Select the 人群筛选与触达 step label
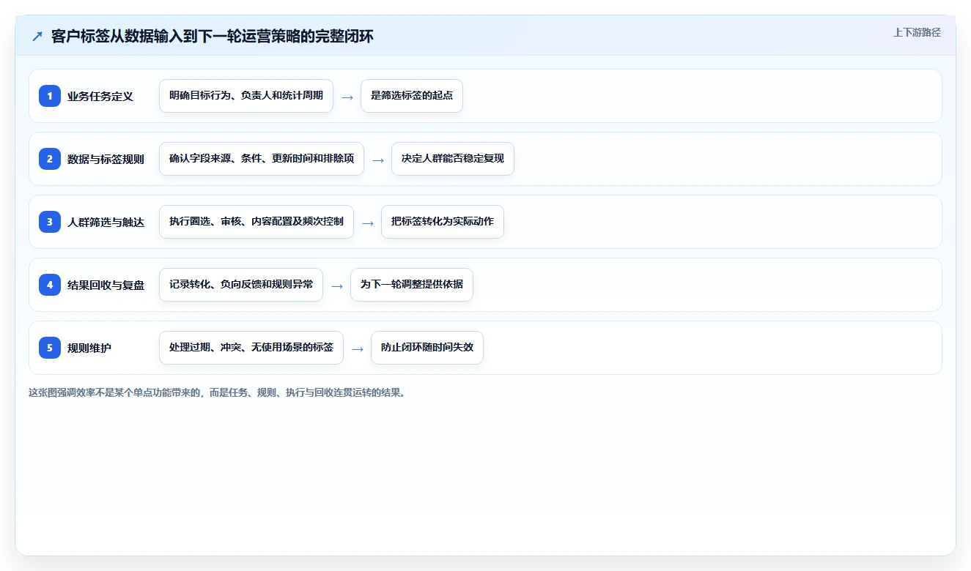This screenshot has width=971, height=571. click(x=106, y=222)
